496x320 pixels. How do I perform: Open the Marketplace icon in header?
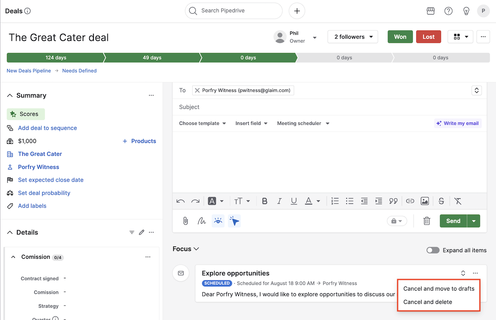(x=431, y=11)
